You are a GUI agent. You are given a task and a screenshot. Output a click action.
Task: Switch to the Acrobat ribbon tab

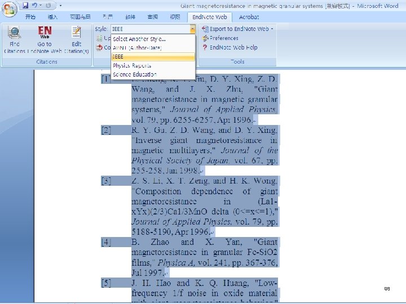(x=249, y=17)
